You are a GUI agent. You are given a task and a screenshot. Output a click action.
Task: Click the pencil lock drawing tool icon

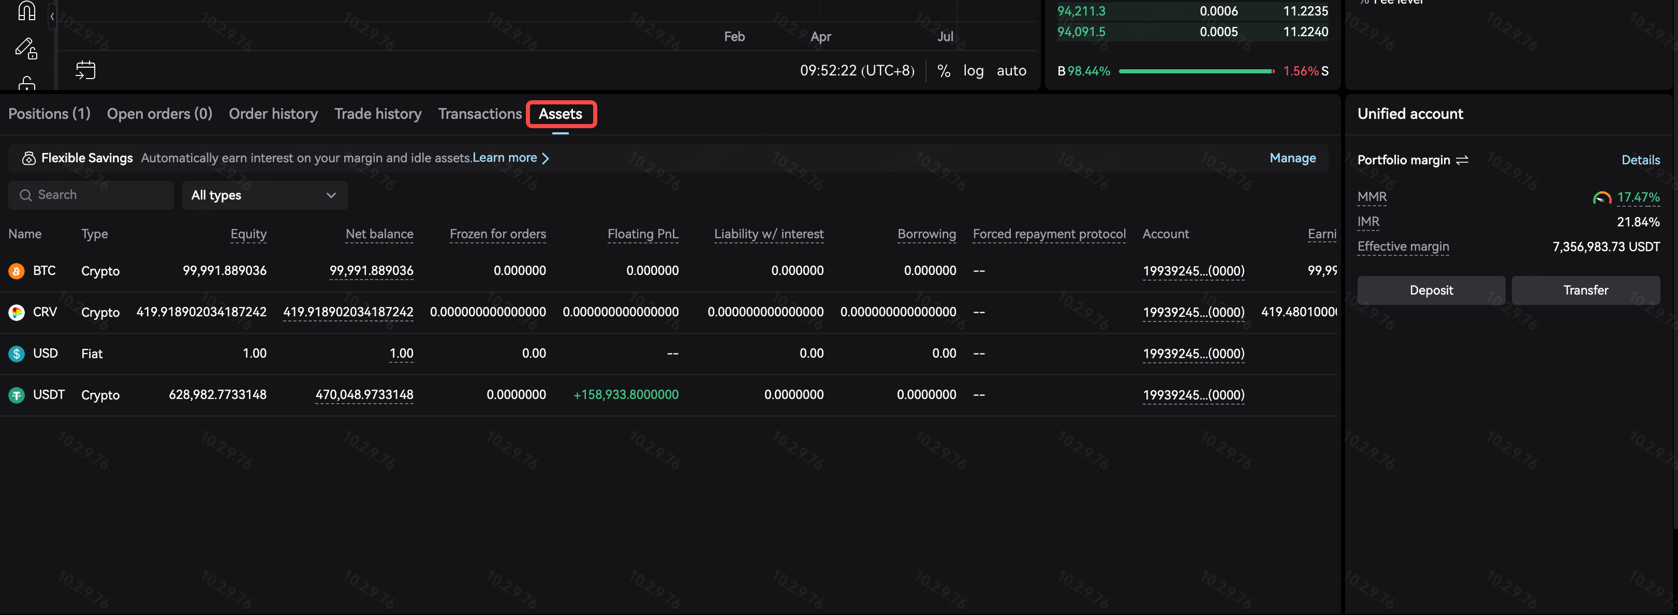(26, 48)
